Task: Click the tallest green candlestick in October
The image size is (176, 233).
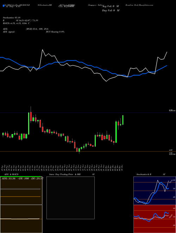Action: pos(29,124)
